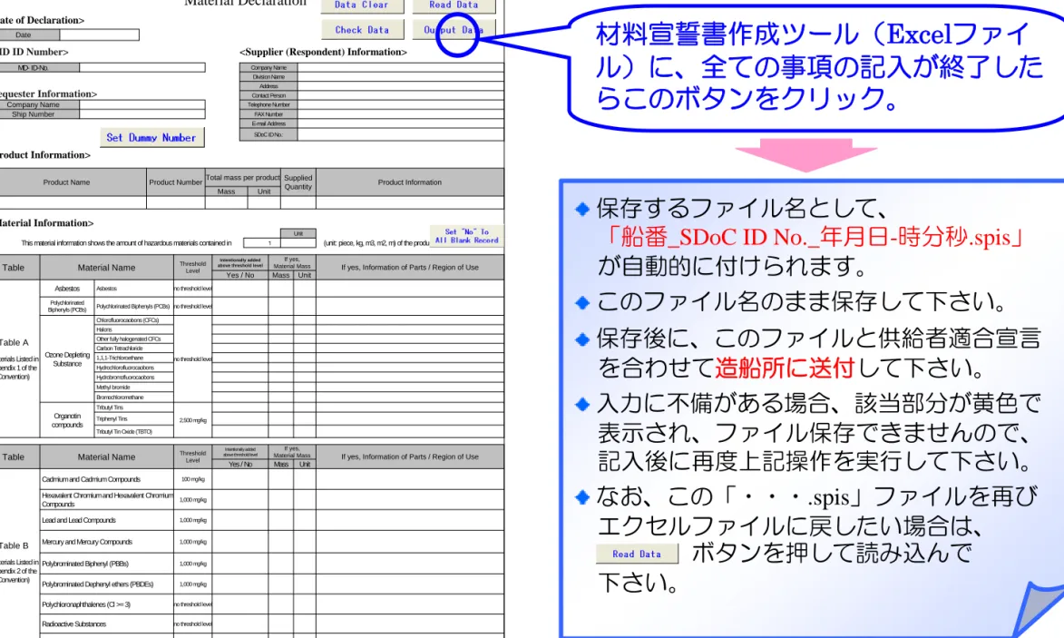Select supplier Address input field
This screenshot has width=1064, height=638.
pyautogui.click(x=400, y=86)
